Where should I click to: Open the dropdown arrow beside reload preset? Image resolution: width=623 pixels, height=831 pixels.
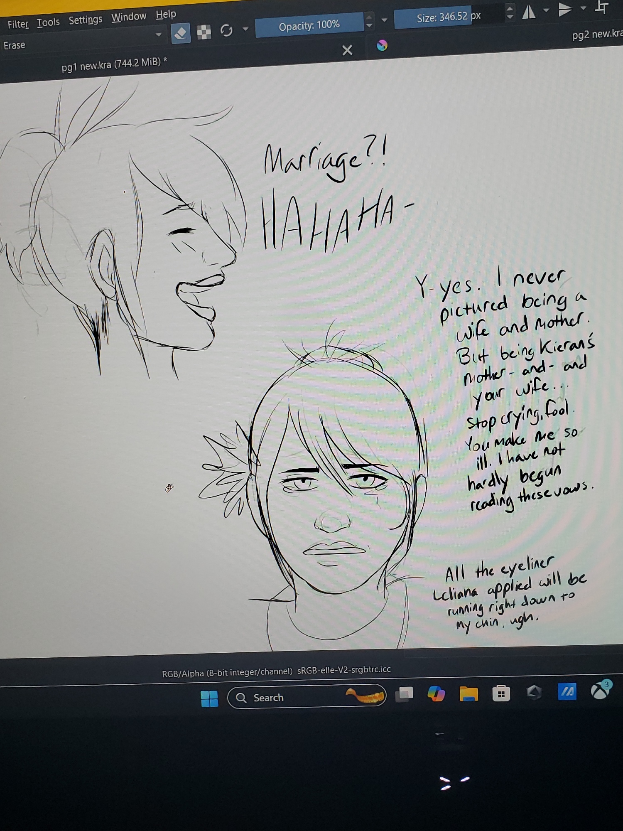pos(245,29)
